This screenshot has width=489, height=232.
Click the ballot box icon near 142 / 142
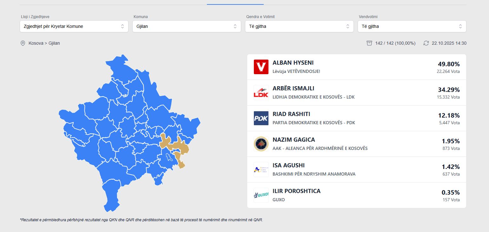(369, 43)
